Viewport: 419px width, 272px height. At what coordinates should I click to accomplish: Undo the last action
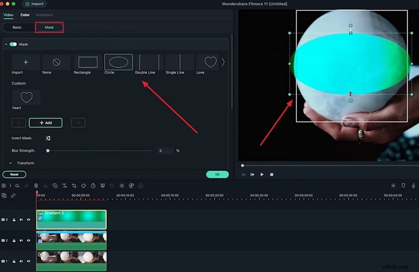(17, 186)
